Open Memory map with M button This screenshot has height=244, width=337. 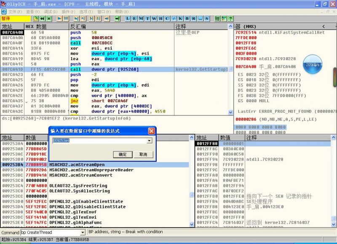[x=141, y=19]
